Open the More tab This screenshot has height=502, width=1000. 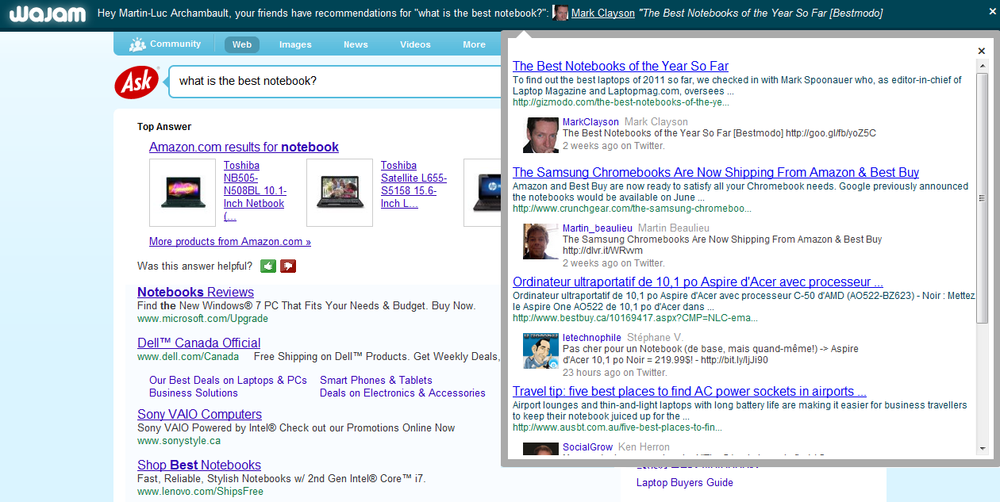pos(475,44)
